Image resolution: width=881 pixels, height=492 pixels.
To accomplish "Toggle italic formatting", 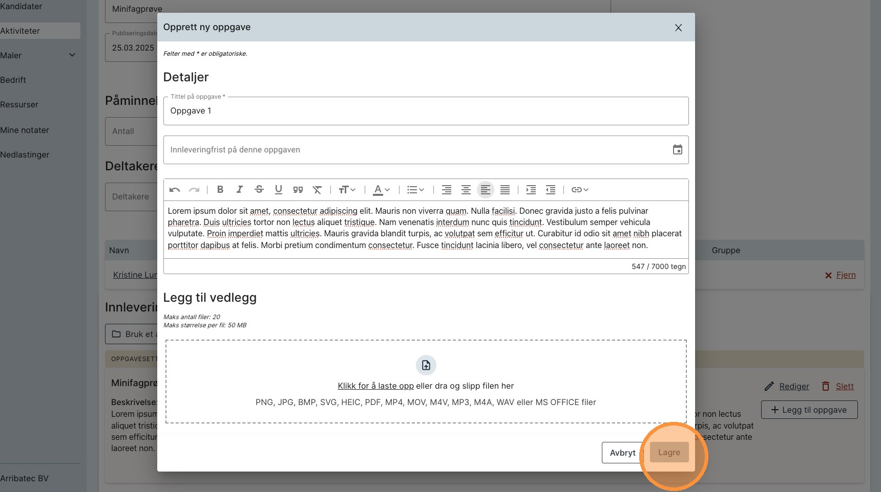I will coord(239,190).
